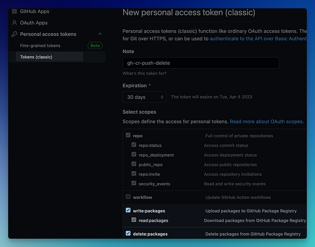315x247 pixels.
Task: Toggle the repo:status checkbox
Action: tap(134, 144)
